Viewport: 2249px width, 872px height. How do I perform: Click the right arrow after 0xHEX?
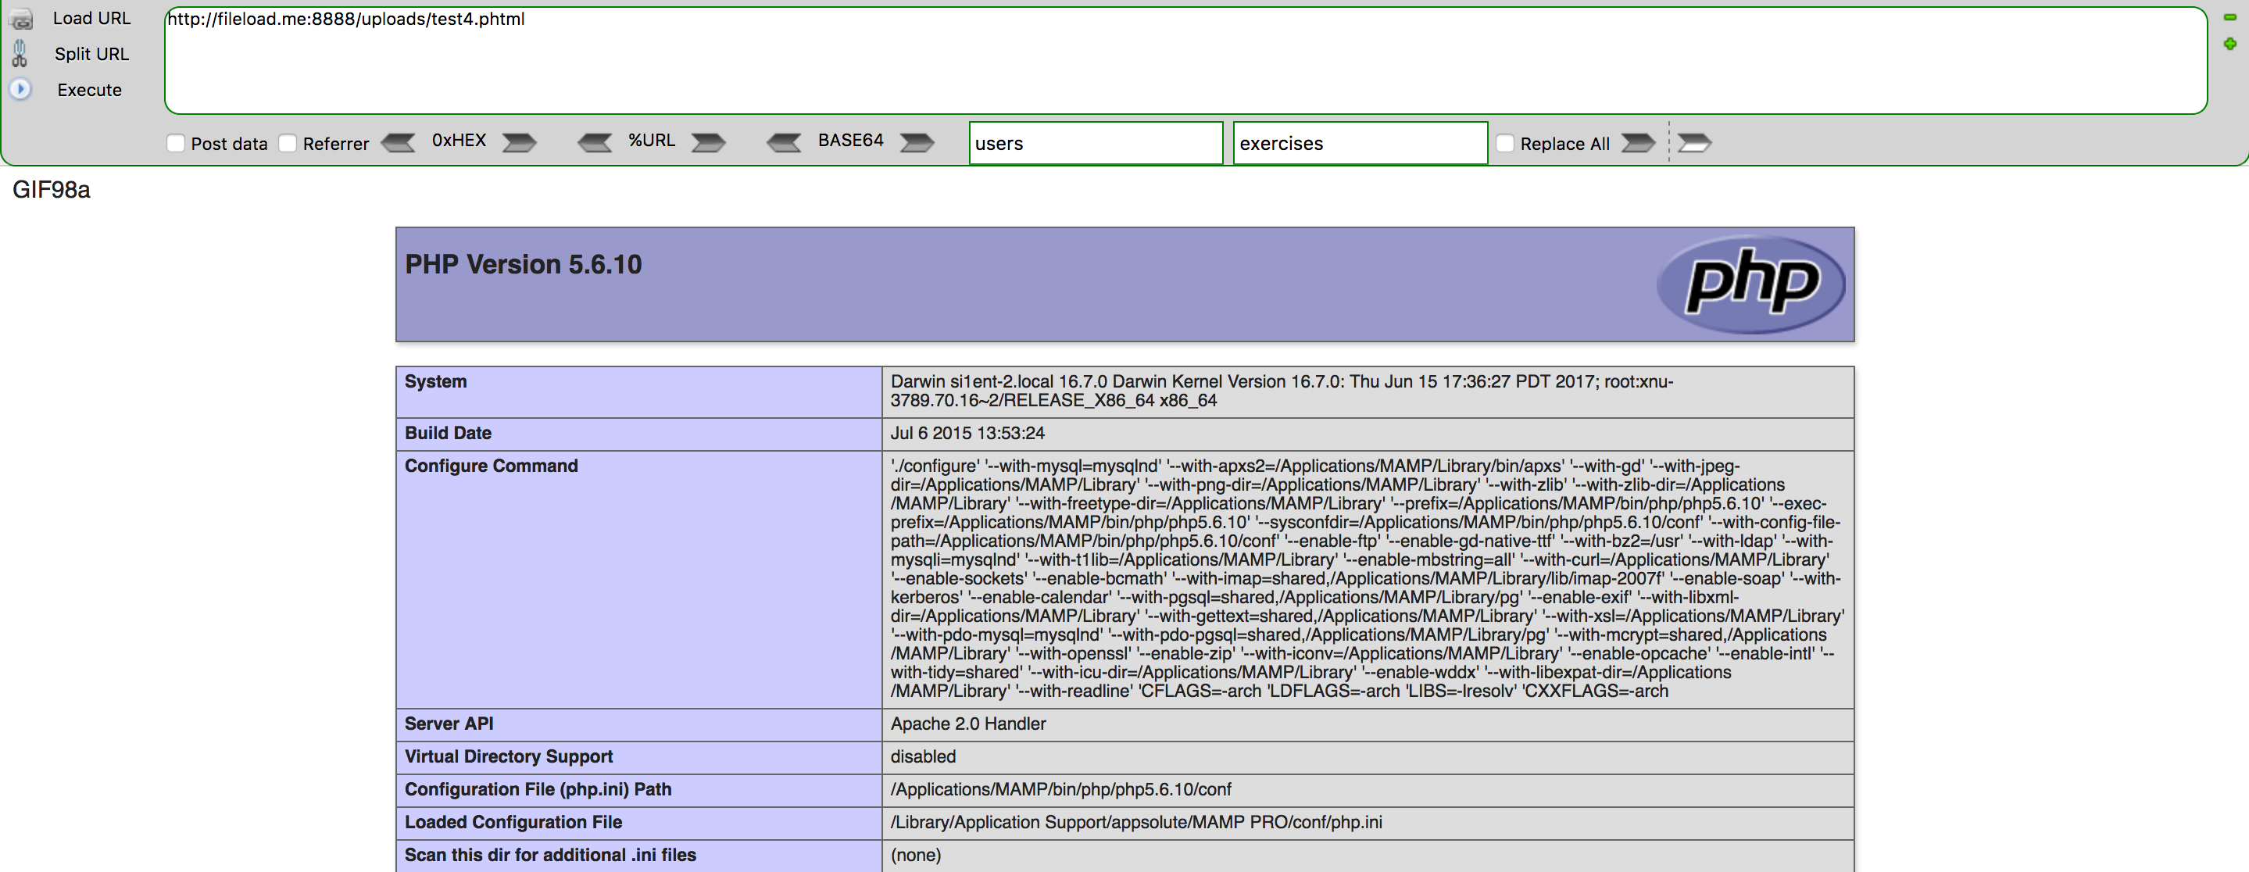(x=520, y=142)
